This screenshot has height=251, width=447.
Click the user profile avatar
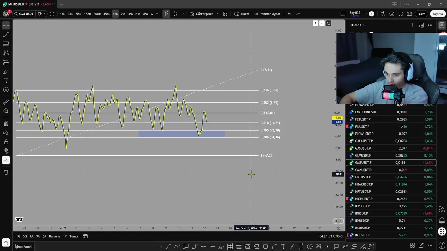click(x=6, y=14)
